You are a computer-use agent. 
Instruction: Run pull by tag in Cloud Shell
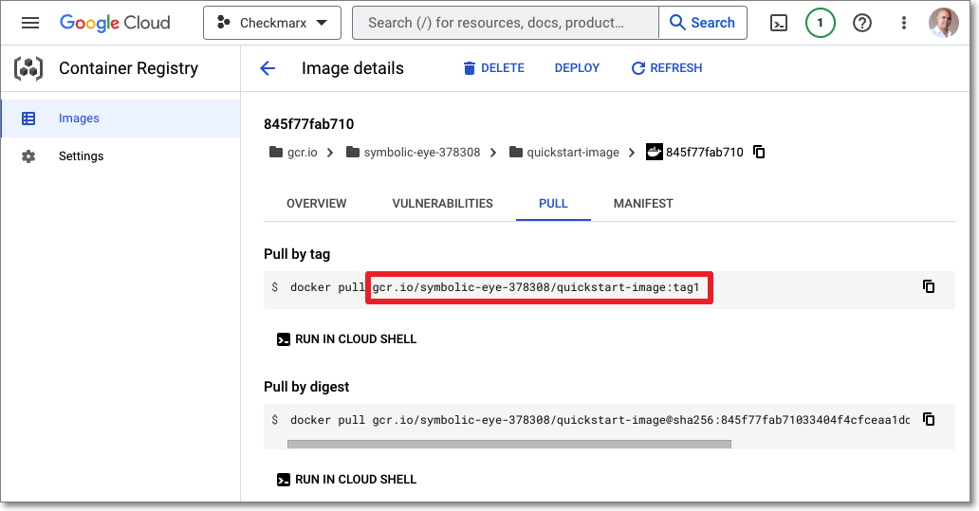pos(346,338)
